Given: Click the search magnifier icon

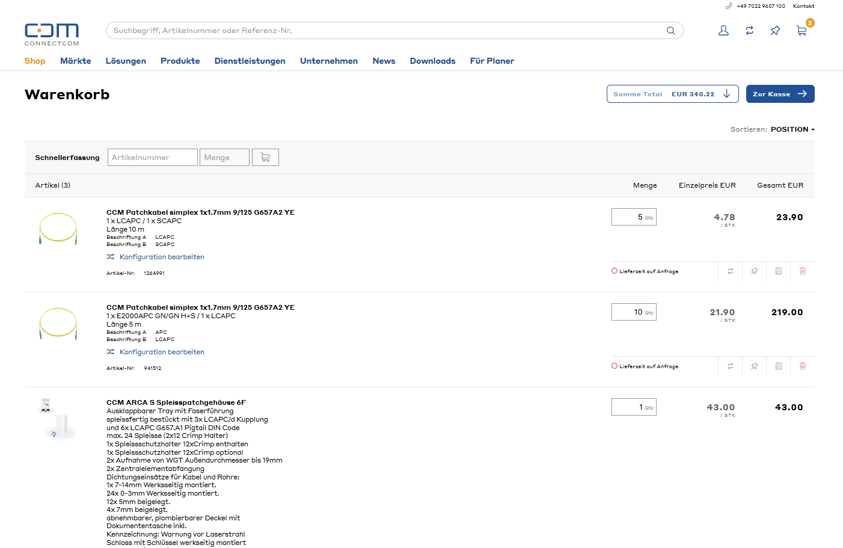Looking at the screenshot, I should click(670, 31).
